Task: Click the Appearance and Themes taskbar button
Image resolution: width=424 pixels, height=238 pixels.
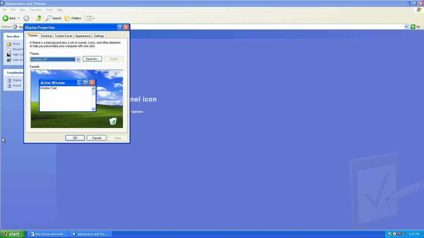Action: 91,234
